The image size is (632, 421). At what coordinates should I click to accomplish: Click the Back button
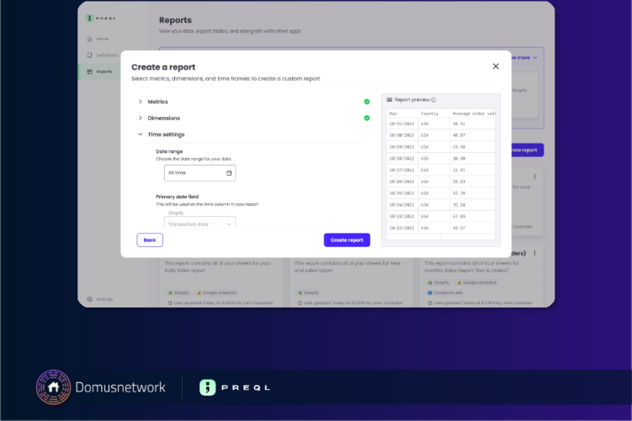coord(150,239)
